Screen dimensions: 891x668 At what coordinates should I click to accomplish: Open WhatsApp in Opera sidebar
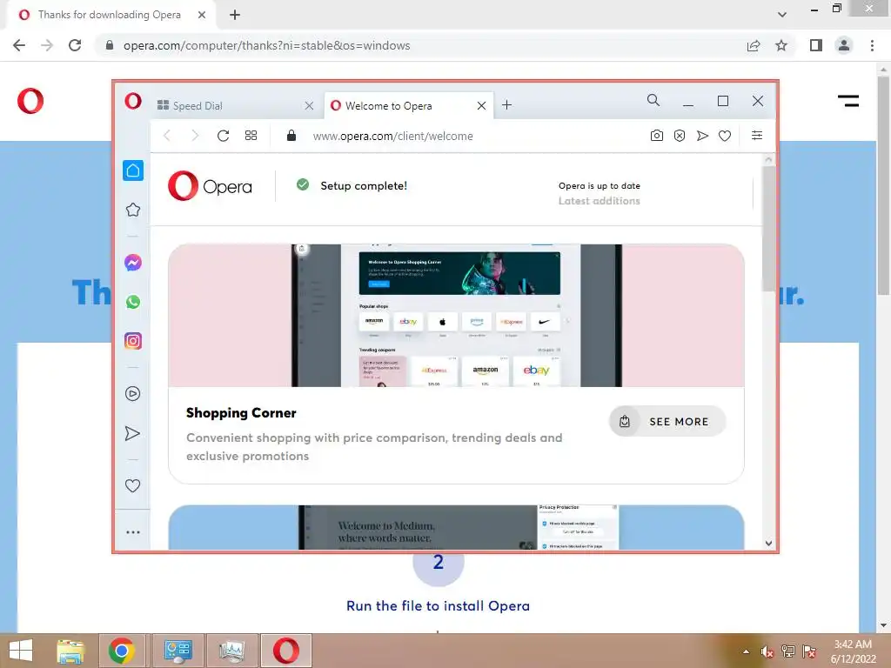[x=133, y=302]
